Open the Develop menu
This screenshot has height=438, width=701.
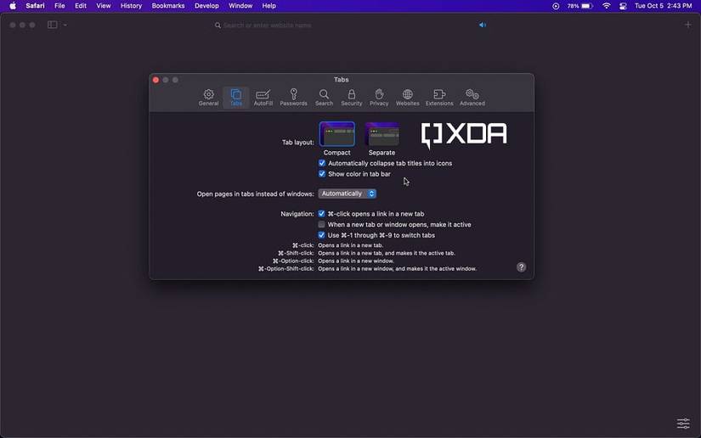point(206,6)
